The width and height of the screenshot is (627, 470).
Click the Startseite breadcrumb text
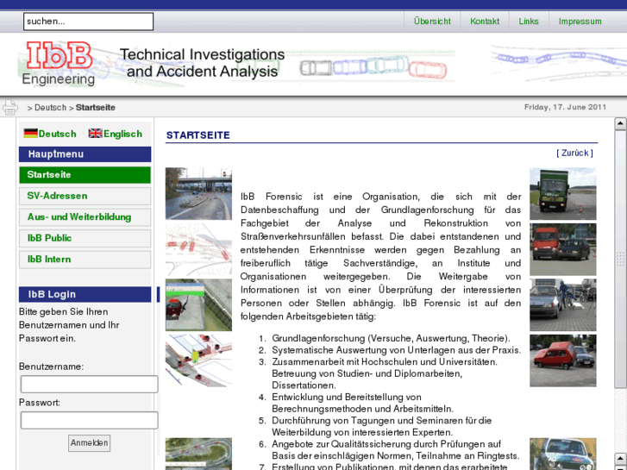coord(96,108)
